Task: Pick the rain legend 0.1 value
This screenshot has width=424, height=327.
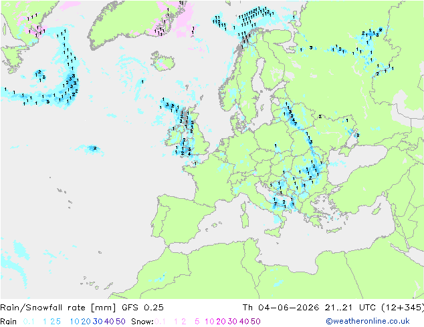Action: coord(29,322)
